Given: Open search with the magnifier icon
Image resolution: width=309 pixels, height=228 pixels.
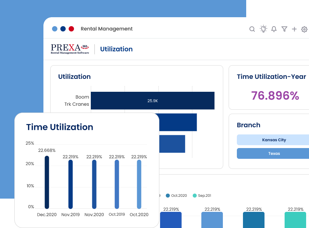Looking at the screenshot, I should 252,29.
